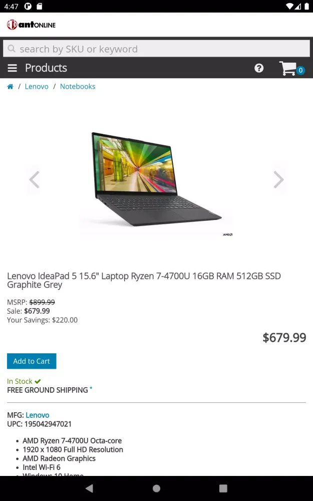Focus the SKU or keyword search field
The height and width of the screenshot is (501, 313).
point(156,49)
